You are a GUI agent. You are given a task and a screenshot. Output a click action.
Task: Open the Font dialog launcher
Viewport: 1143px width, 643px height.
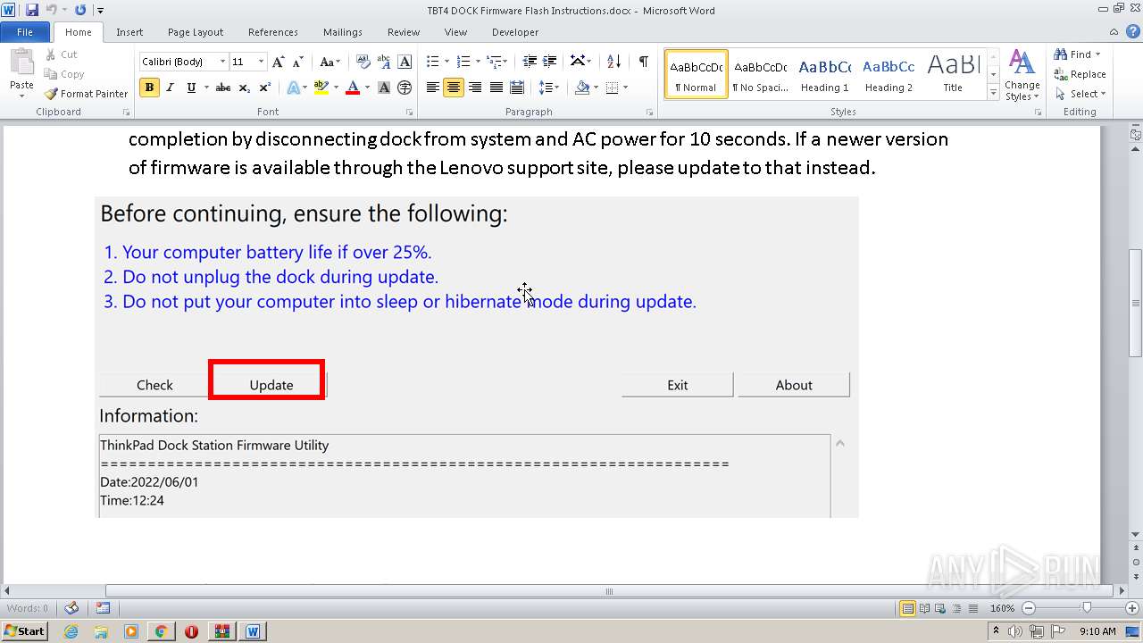click(410, 113)
